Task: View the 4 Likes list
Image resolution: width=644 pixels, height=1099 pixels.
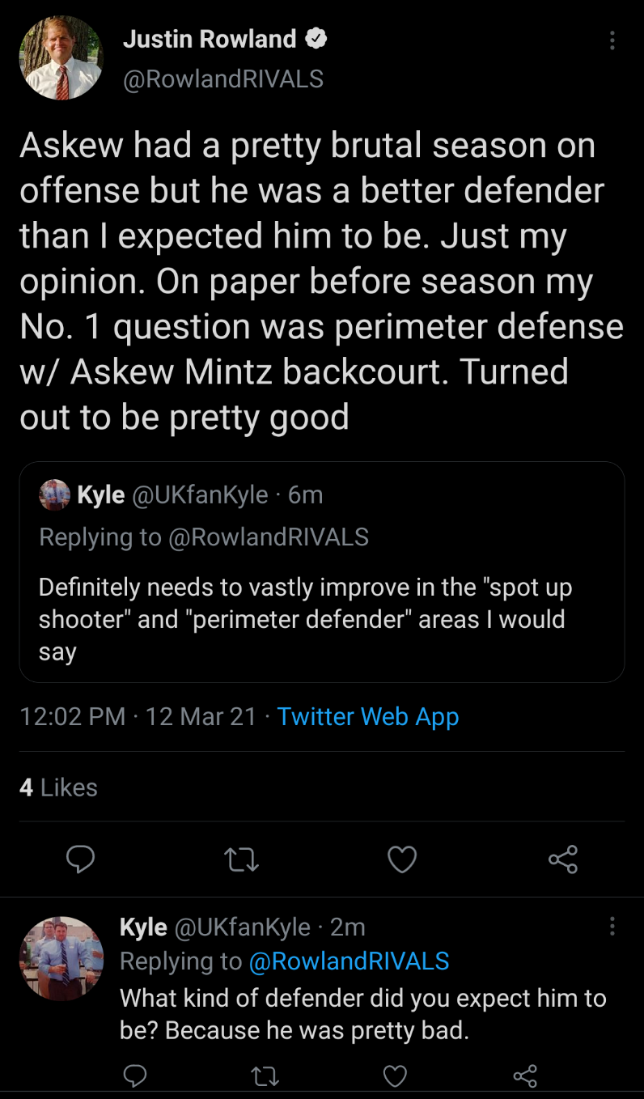Action: (x=58, y=787)
